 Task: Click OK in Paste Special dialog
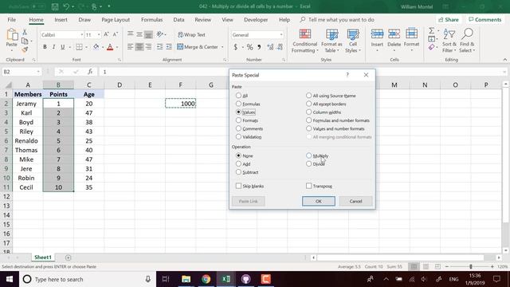coord(319,201)
